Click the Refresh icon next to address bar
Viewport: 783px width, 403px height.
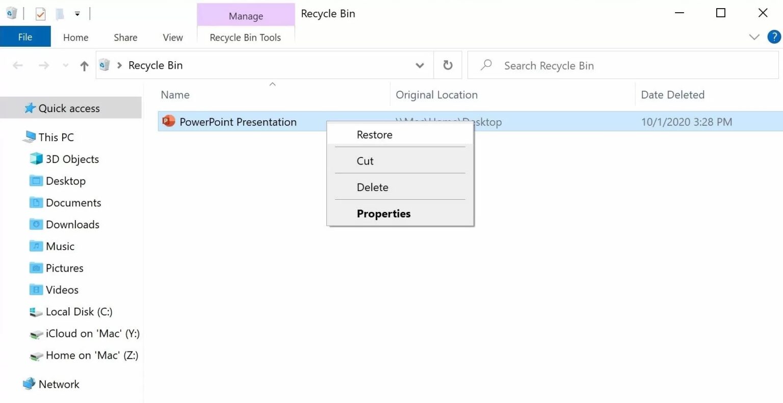coord(448,65)
